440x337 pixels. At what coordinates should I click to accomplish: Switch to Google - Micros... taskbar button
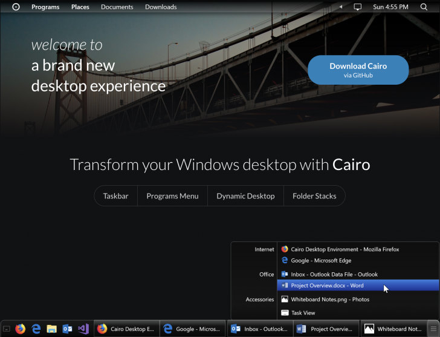pyautogui.click(x=193, y=329)
